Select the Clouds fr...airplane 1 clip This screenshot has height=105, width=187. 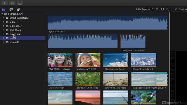(143, 60)
